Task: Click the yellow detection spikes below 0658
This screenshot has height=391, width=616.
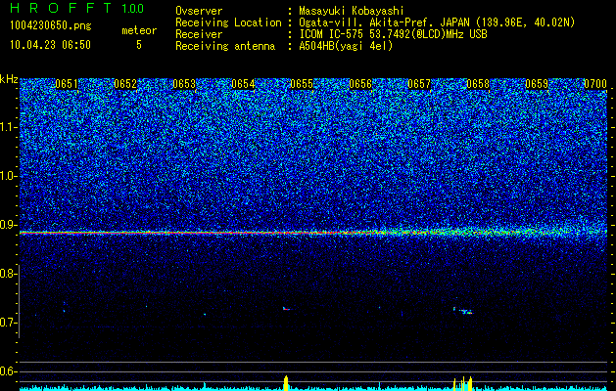Action: pos(463,383)
